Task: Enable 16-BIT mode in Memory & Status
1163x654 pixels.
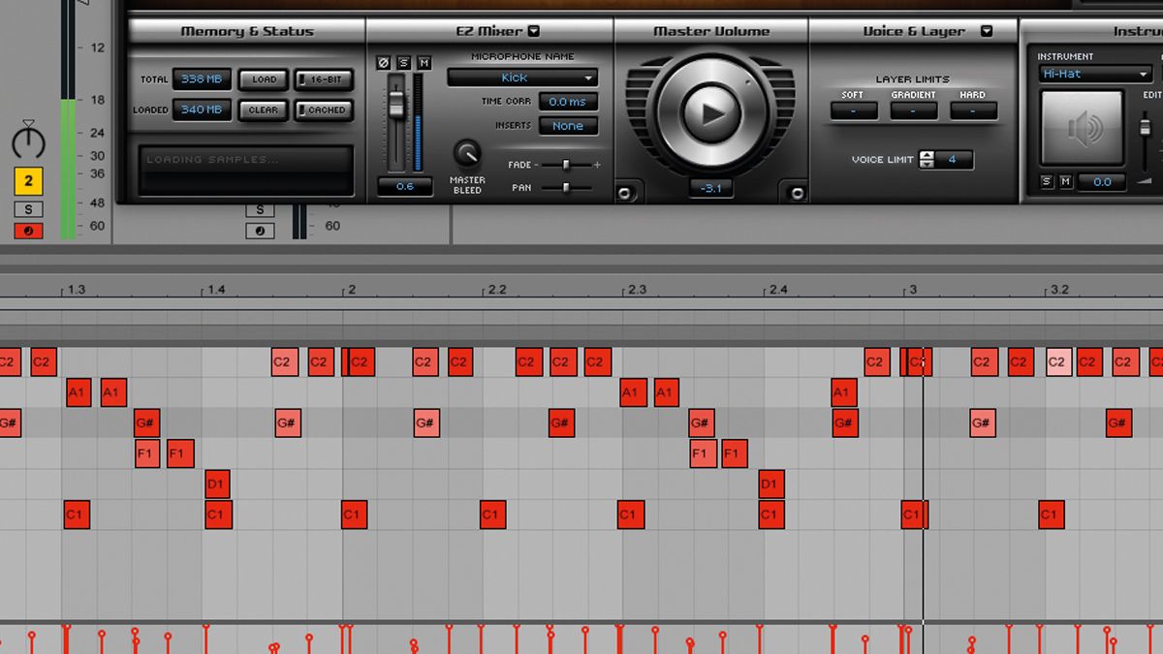Action: click(x=323, y=78)
